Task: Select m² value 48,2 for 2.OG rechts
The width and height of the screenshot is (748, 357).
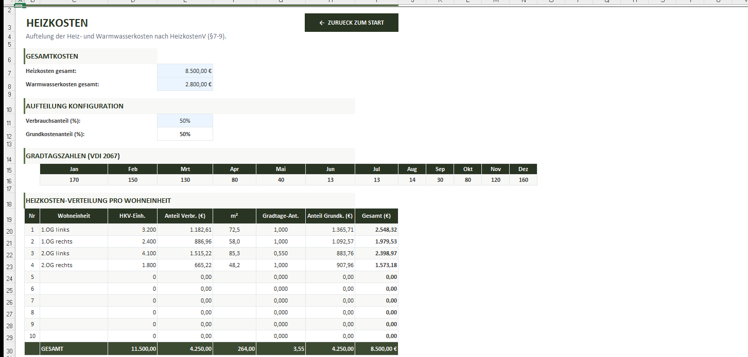Action: pyautogui.click(x=234, y=265)
